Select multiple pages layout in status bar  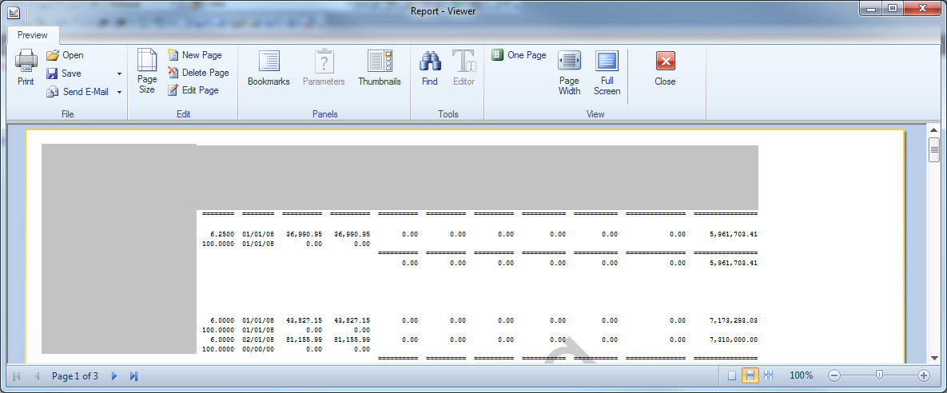(x=768, y=375)
